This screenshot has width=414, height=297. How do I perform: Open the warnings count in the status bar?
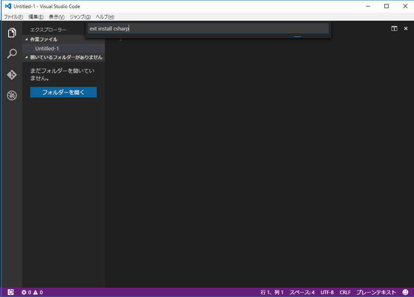(38, 292)
